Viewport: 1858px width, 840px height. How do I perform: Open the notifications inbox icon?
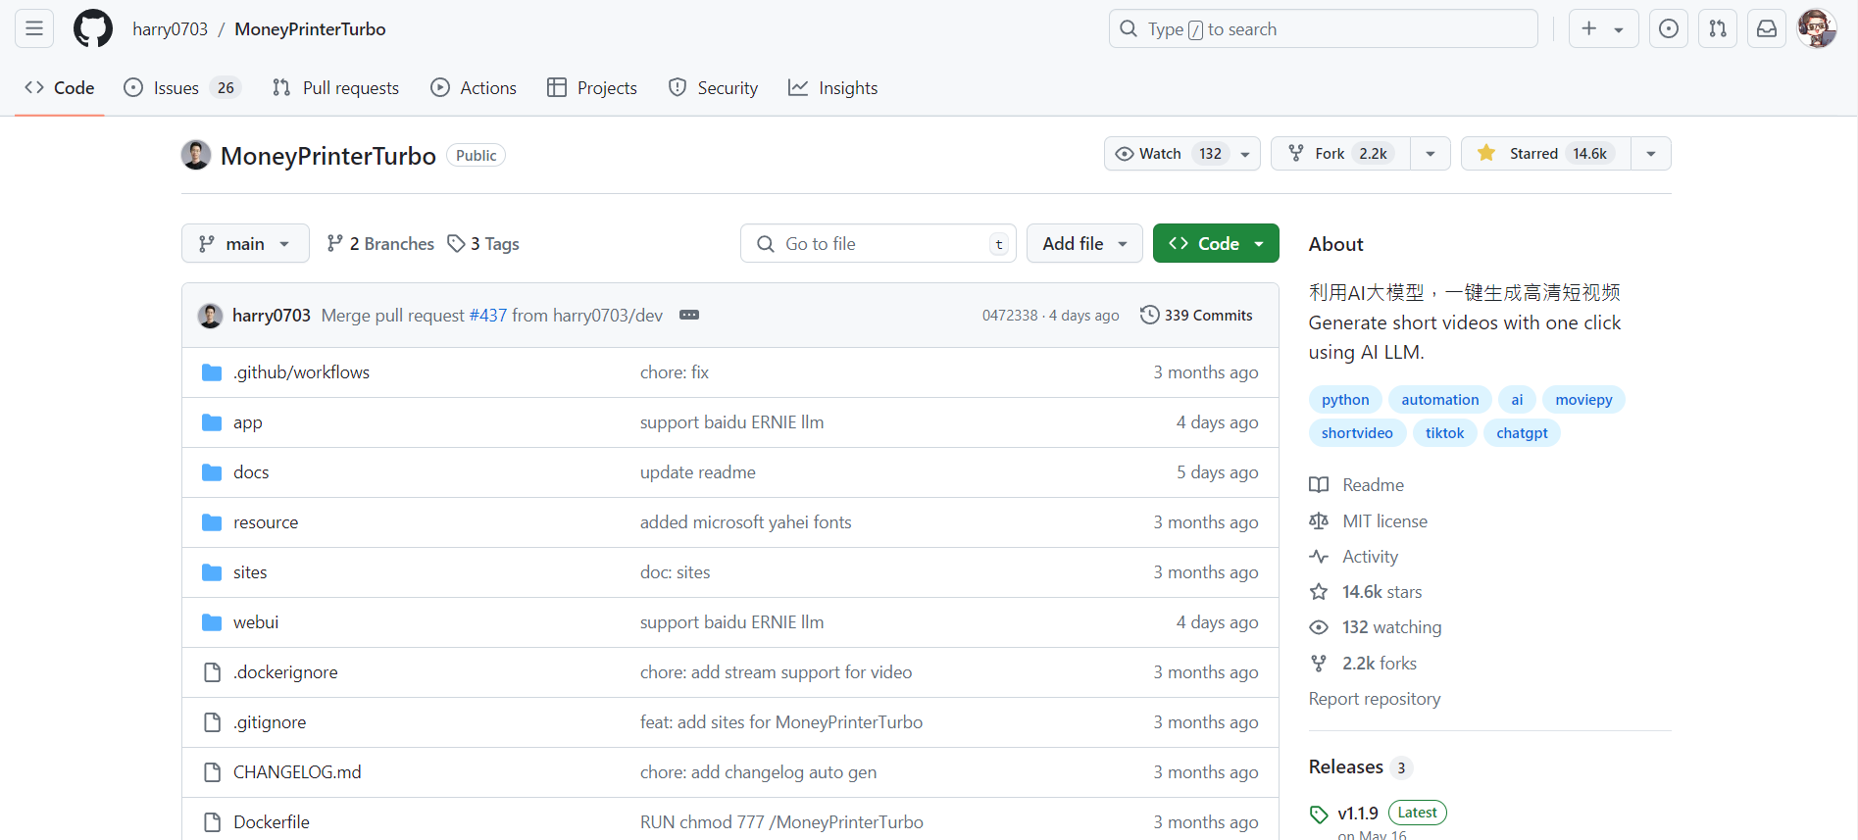[1767, 28]
